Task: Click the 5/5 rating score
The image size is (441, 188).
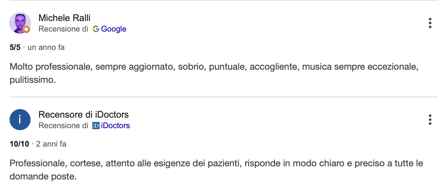Action: tap(15, 47)
